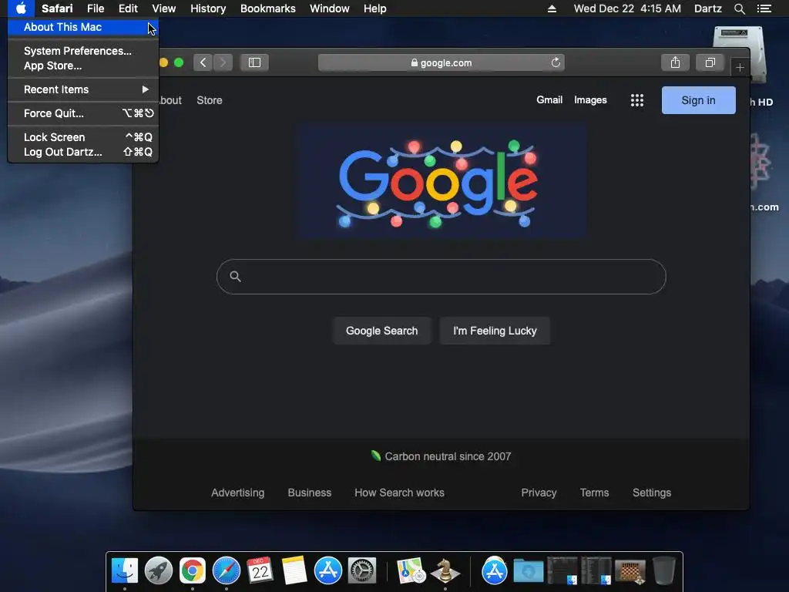Show all tabs overview button
Screen dimensions: 789x592
pyautogui.click(x=710, y=62)
